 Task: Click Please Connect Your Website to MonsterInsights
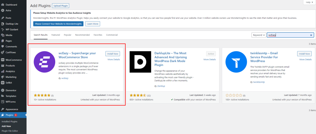click(58, 24)
